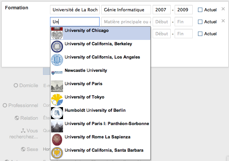Click the 2007 start year field
The image size is (229, 161).
click(162, 10)
